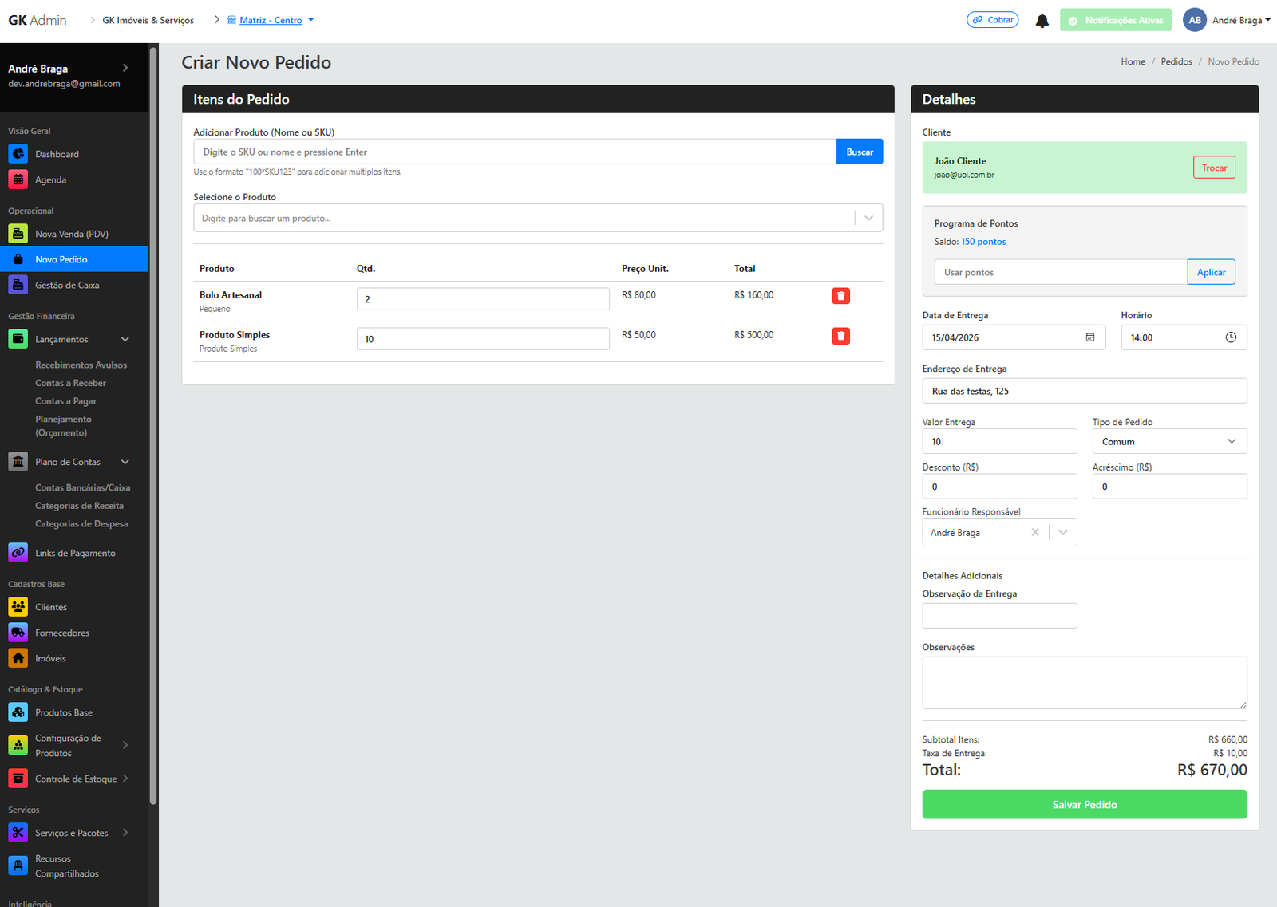Open the delivery date calendar picker icon
1277x907 pixels.
click(x=1089, y=337)
